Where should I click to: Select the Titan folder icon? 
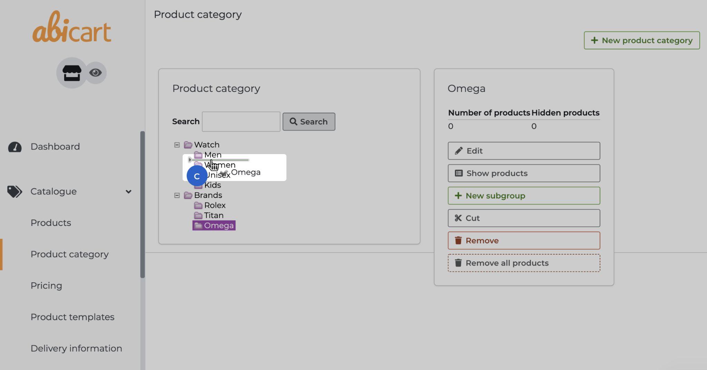(x=198, y=216)
